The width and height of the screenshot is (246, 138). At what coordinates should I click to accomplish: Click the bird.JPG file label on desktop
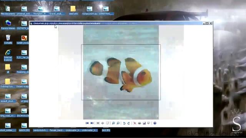pyautogui.click(x=106, y=130)
